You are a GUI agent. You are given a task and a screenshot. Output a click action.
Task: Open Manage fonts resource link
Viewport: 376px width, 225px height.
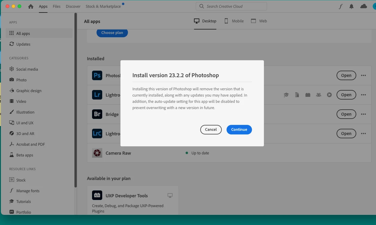(39, 191)
